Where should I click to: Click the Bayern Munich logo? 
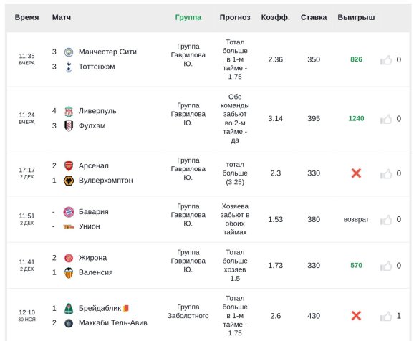69,212
